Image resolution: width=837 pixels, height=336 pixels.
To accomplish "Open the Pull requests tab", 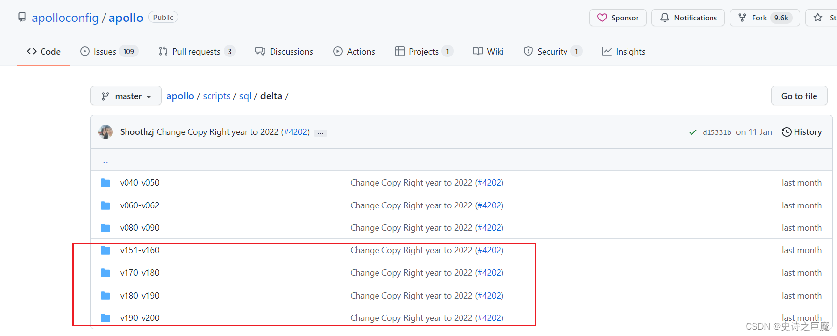I will pos(197,52).
